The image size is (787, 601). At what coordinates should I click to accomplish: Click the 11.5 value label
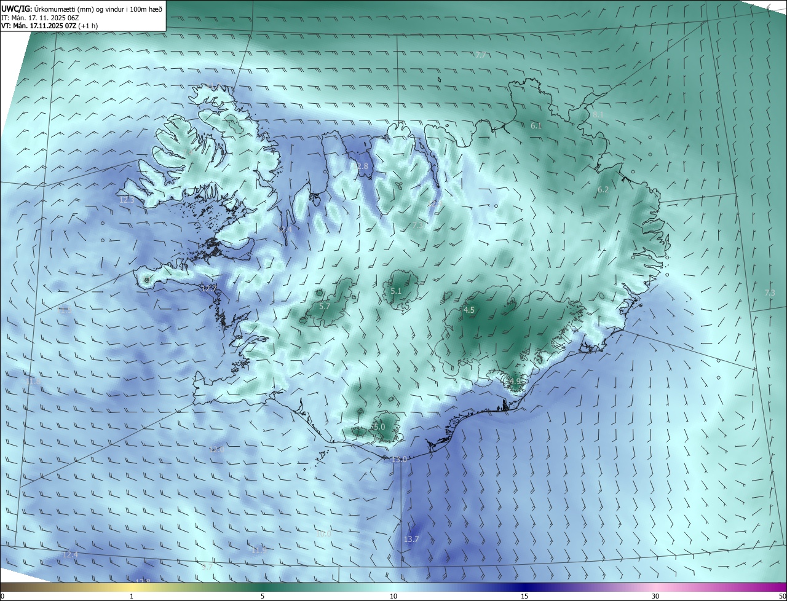coord(65,311)
